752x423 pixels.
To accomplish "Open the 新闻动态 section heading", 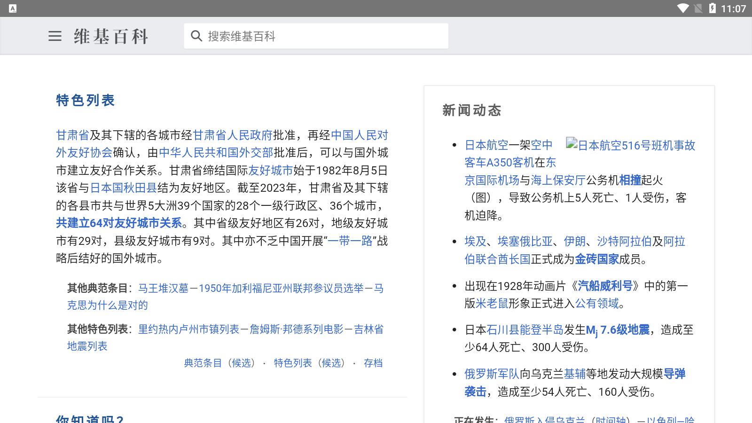I will click(471, 111).
